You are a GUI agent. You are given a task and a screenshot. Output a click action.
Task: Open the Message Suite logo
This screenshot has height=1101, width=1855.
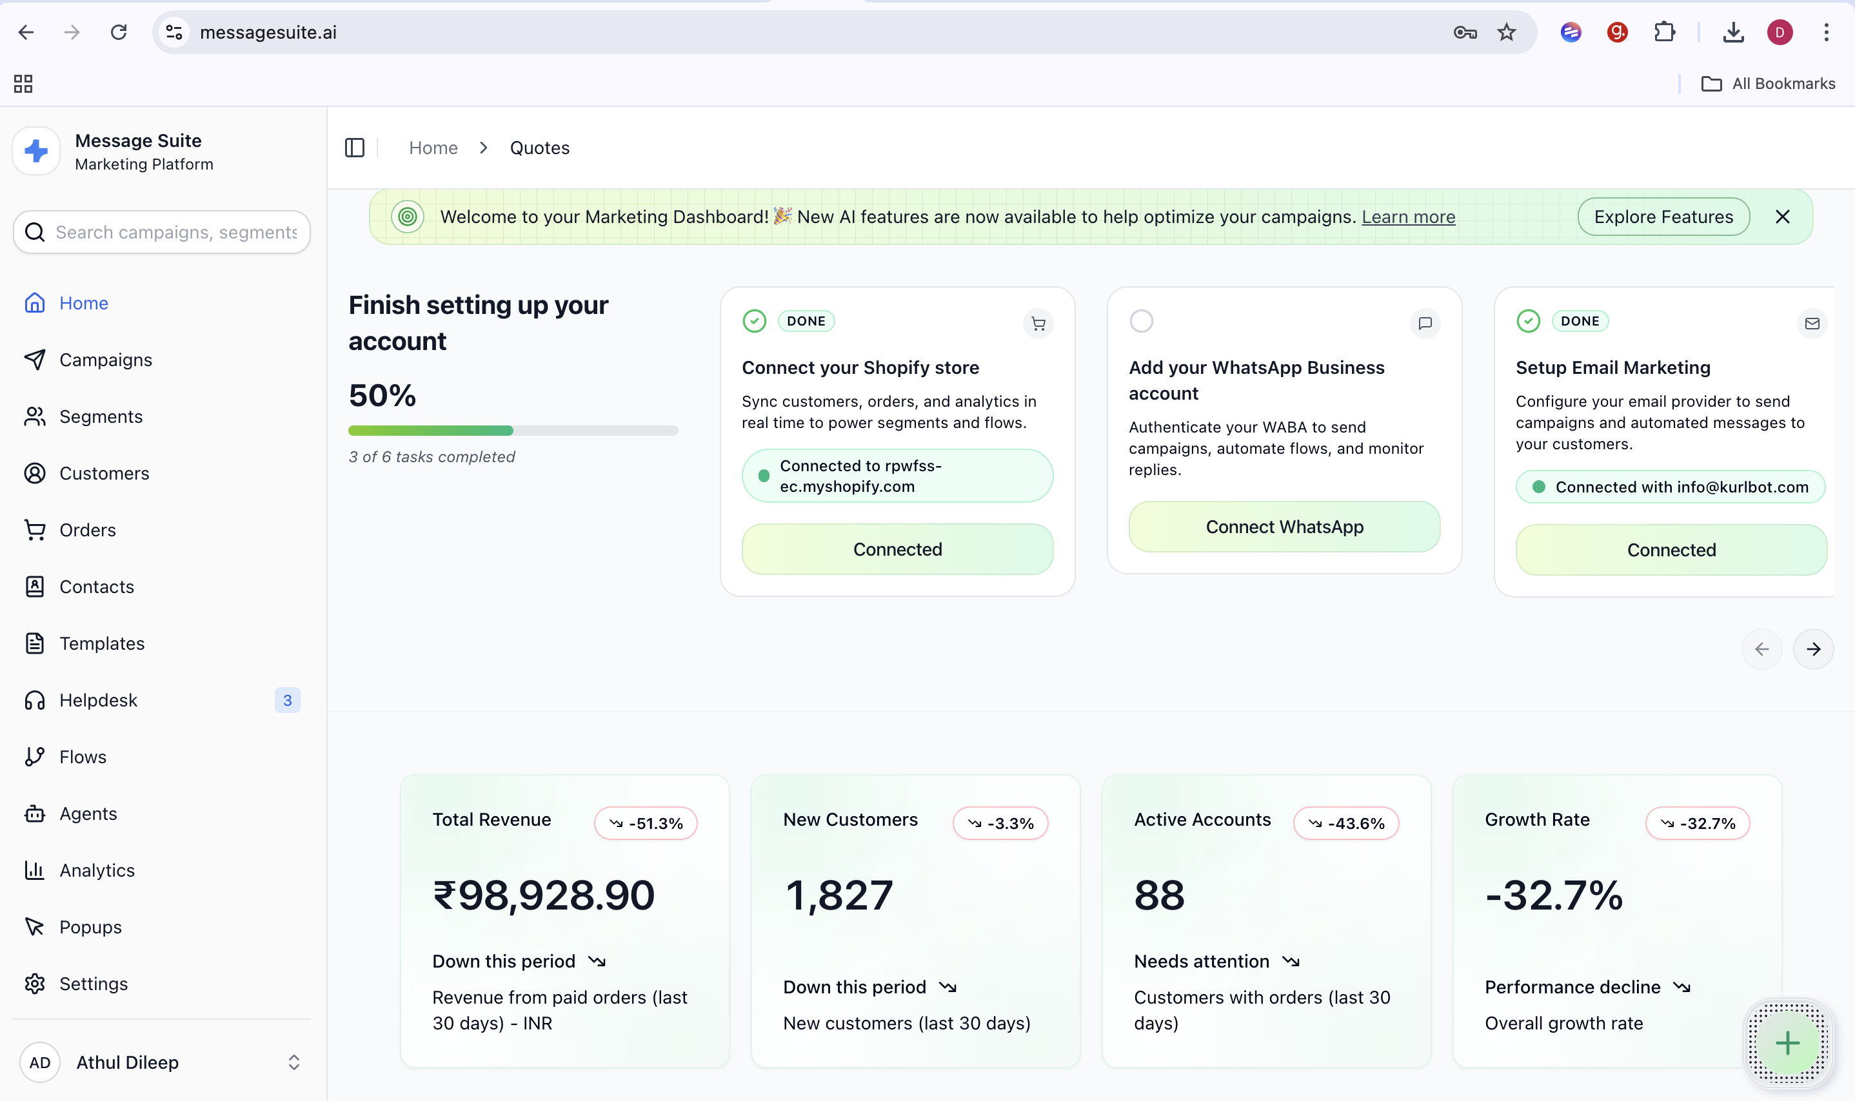[35, 151]
